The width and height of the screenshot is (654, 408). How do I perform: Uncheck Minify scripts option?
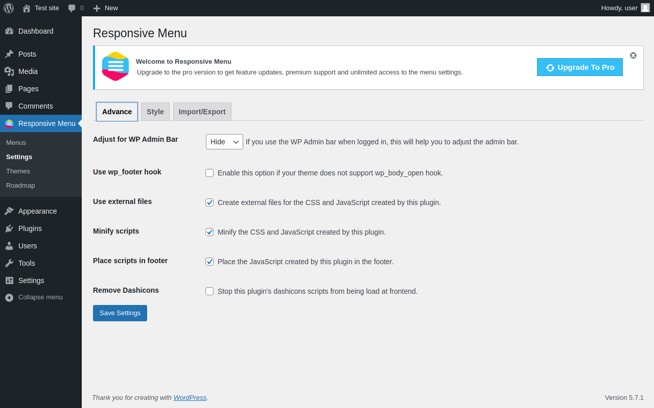tap(209, 232)
